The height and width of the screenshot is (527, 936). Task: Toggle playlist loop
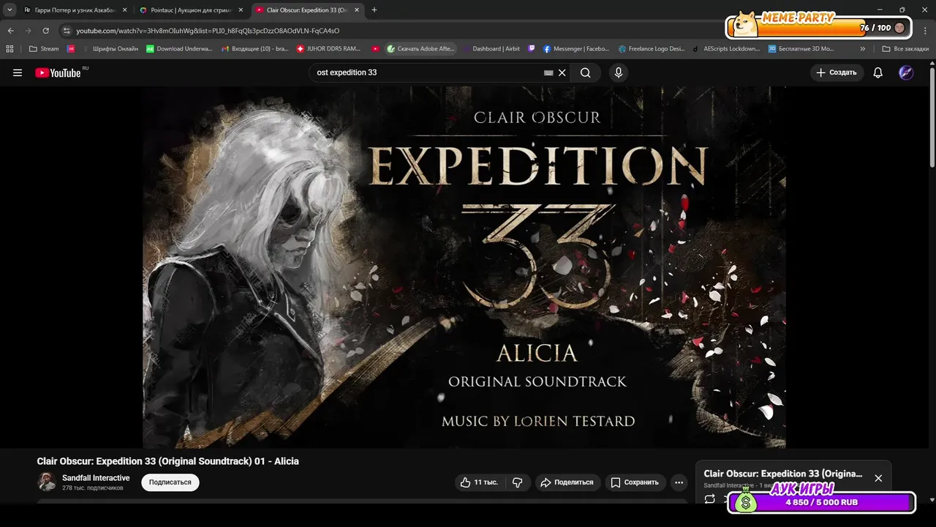[709, 499]
